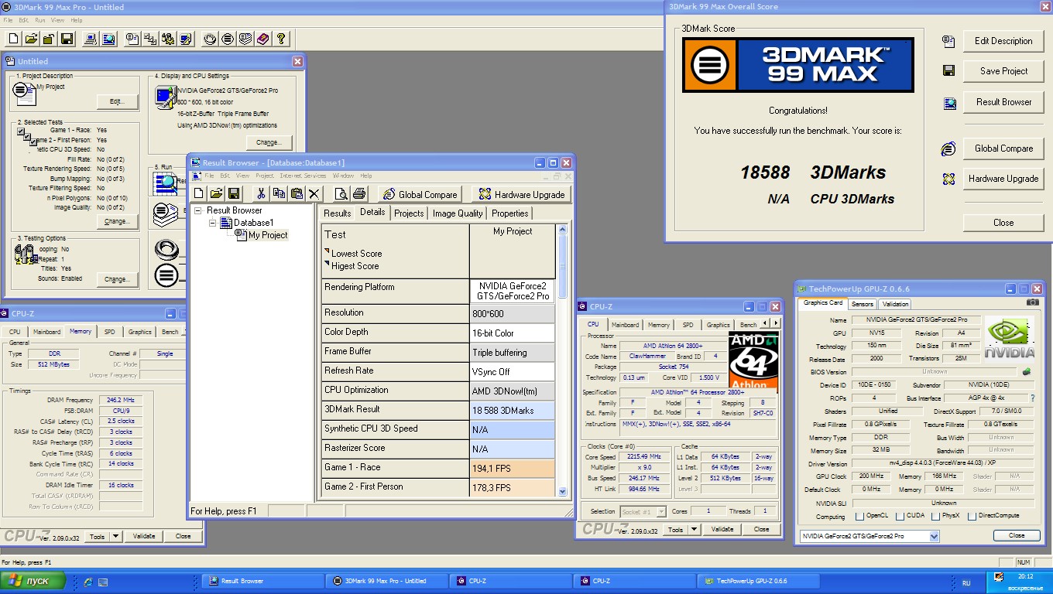Click Global Compare button in Result Browser toolbar
This screenshot has width=1053, height=594.
tap(420, 195)
